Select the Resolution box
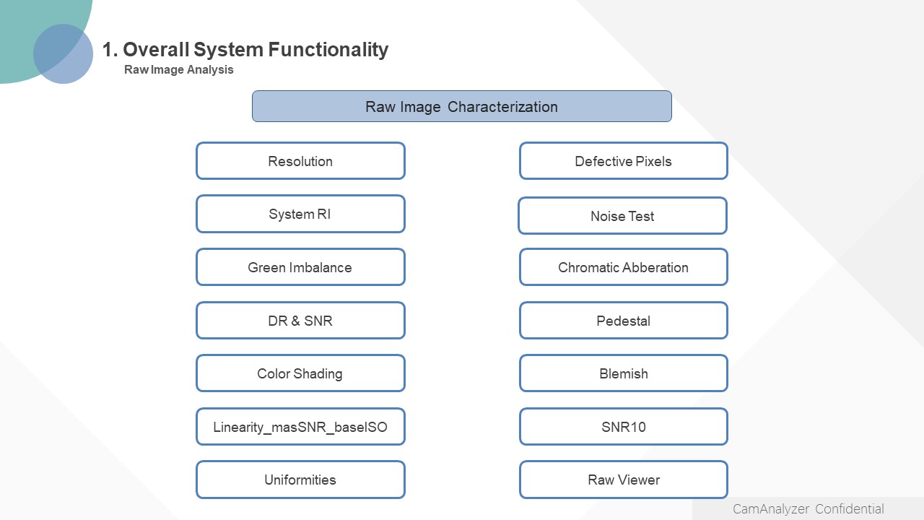The width and height of the screenshot is (924, 520). click(300, 161)
